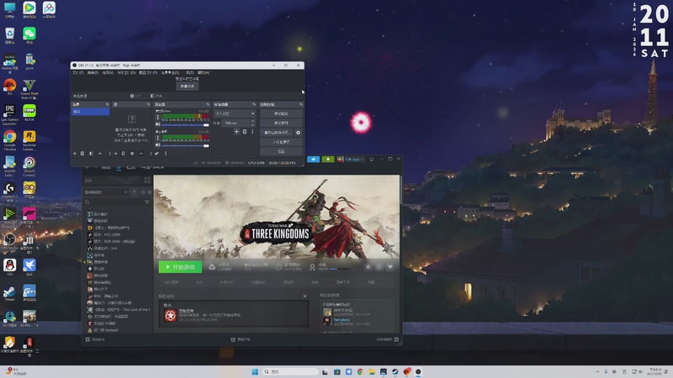Open Windows Start button on taskbar
This screenshot has width=673, height=378.
[255, 371]
